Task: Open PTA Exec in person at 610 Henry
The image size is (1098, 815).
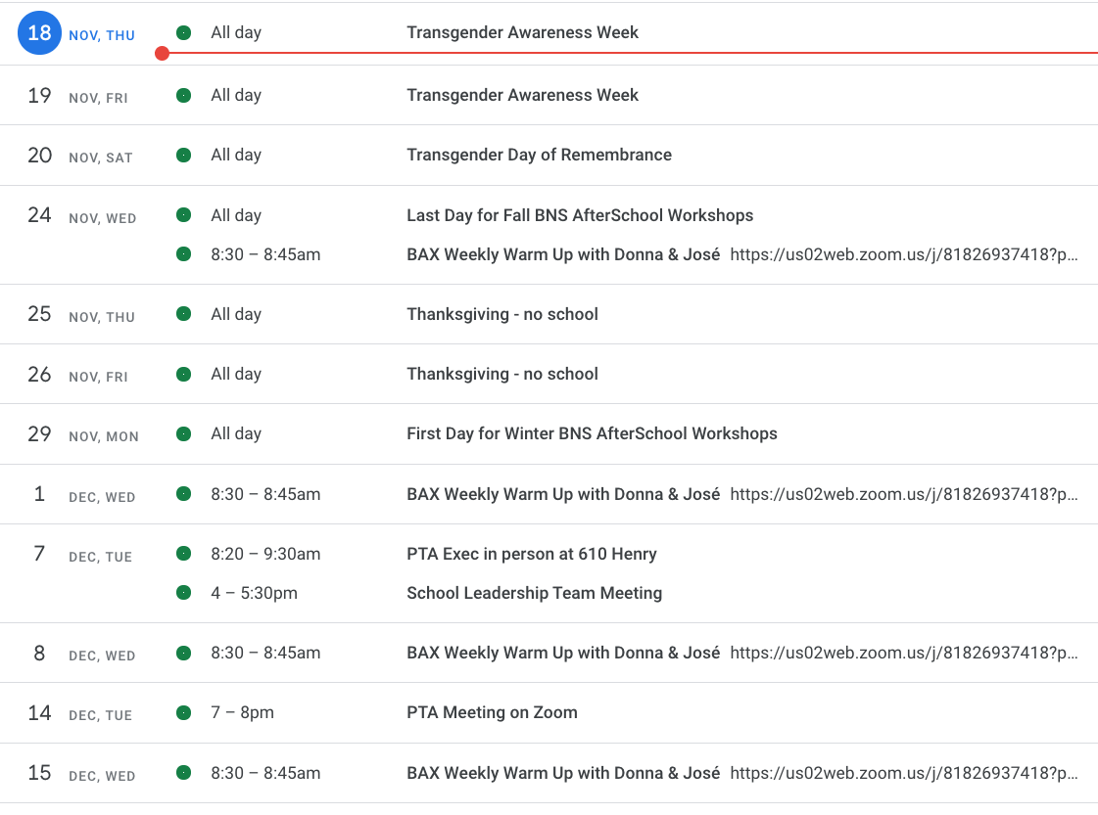Action: tap(531, 554)
